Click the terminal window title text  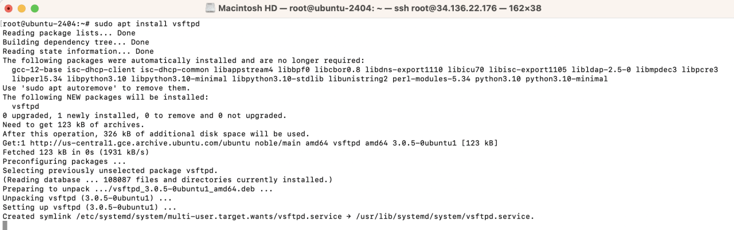(x=381, y=9)
